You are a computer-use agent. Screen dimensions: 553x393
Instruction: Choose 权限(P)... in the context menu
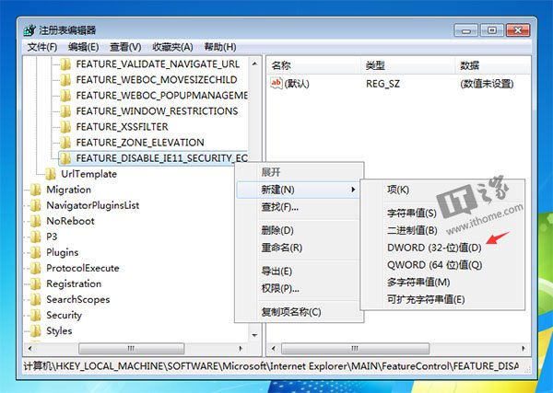(x=300, y=288)
